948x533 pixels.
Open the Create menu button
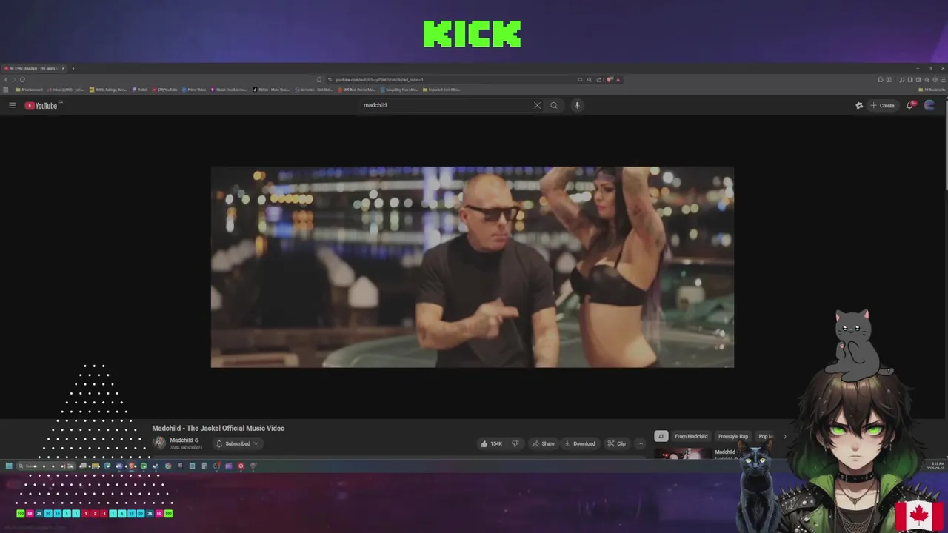(882, 105)
